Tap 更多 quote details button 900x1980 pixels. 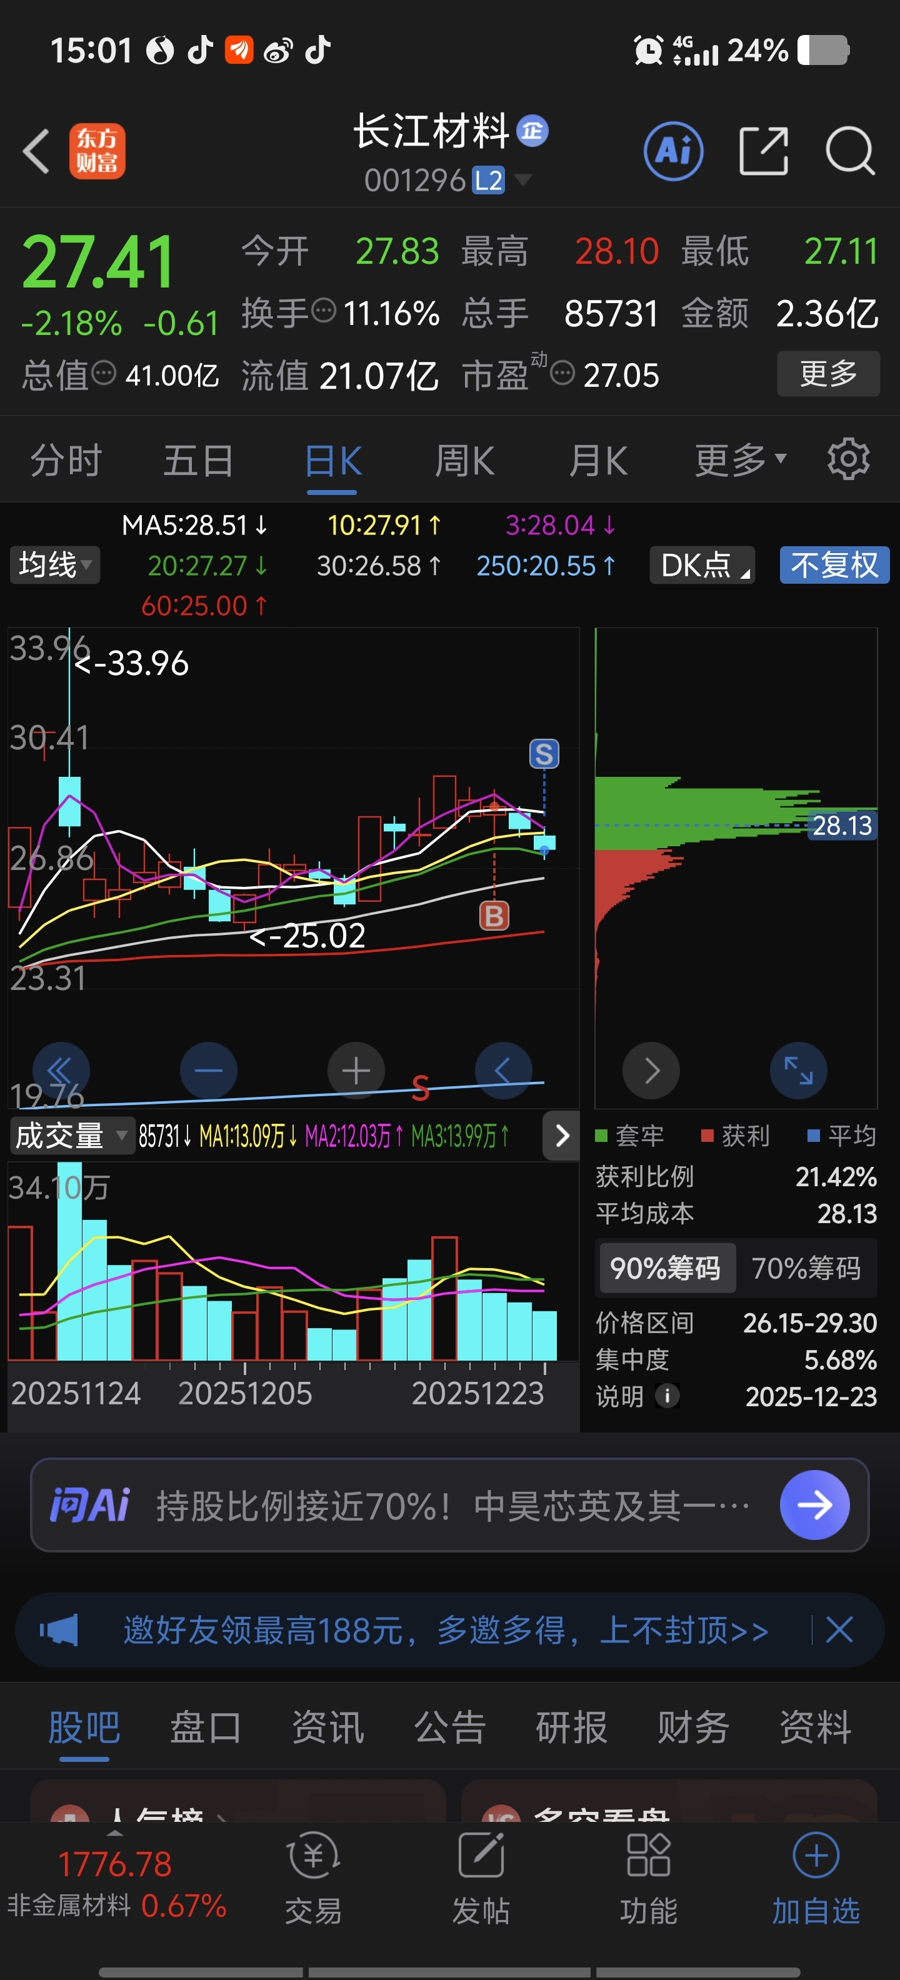pos(827,372)
